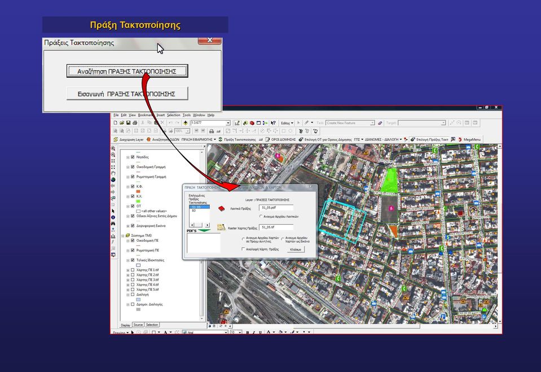The image size is (541, 372).
Task: Open the Editor dropdown menu
Action: pos(287,123)
